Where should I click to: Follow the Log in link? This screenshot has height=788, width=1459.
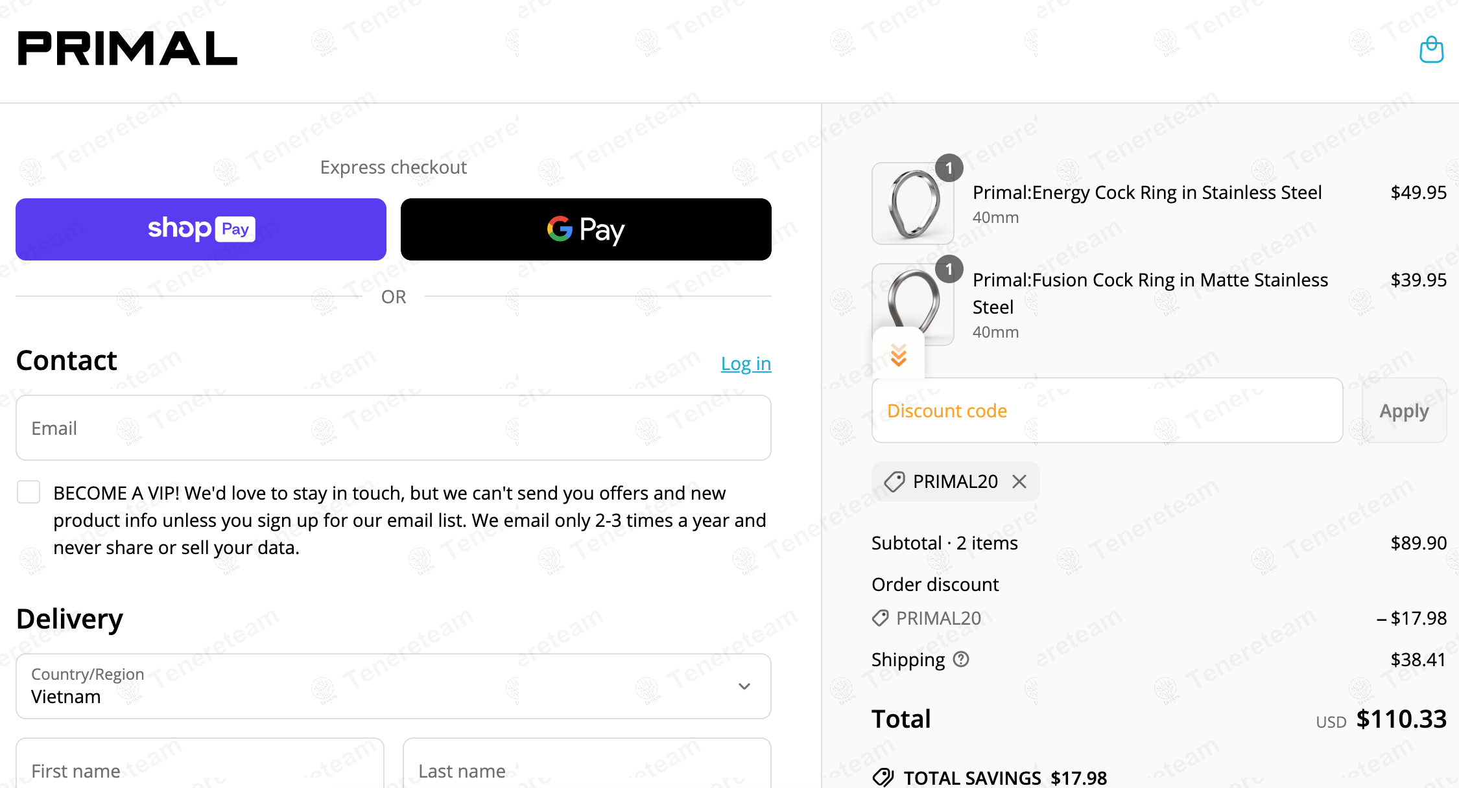click(746, 364)
